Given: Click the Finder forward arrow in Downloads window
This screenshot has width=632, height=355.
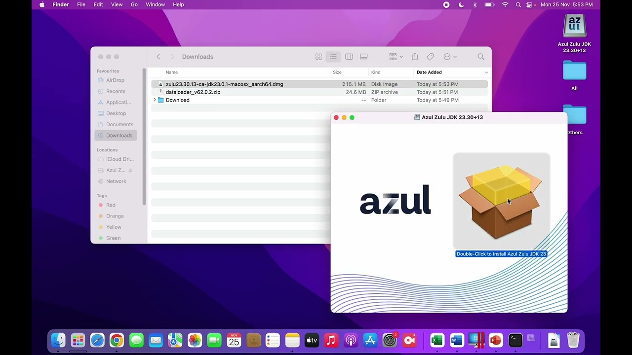Looking at the screenshot, I should [172, 57].
